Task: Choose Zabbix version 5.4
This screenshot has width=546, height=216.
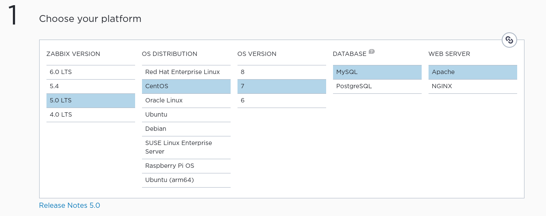Action: click(90, 86)
